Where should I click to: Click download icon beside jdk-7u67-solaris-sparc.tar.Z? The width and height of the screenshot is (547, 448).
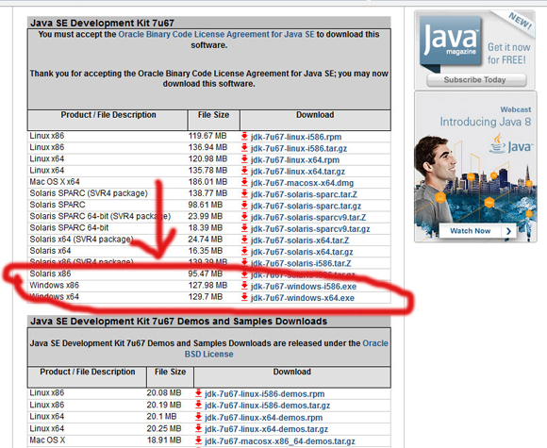244,193
